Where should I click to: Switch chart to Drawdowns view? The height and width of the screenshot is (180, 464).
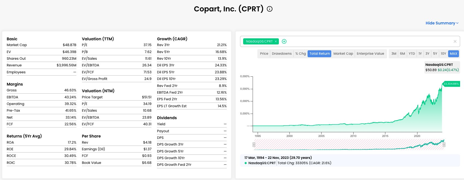(x=282, y=54)
